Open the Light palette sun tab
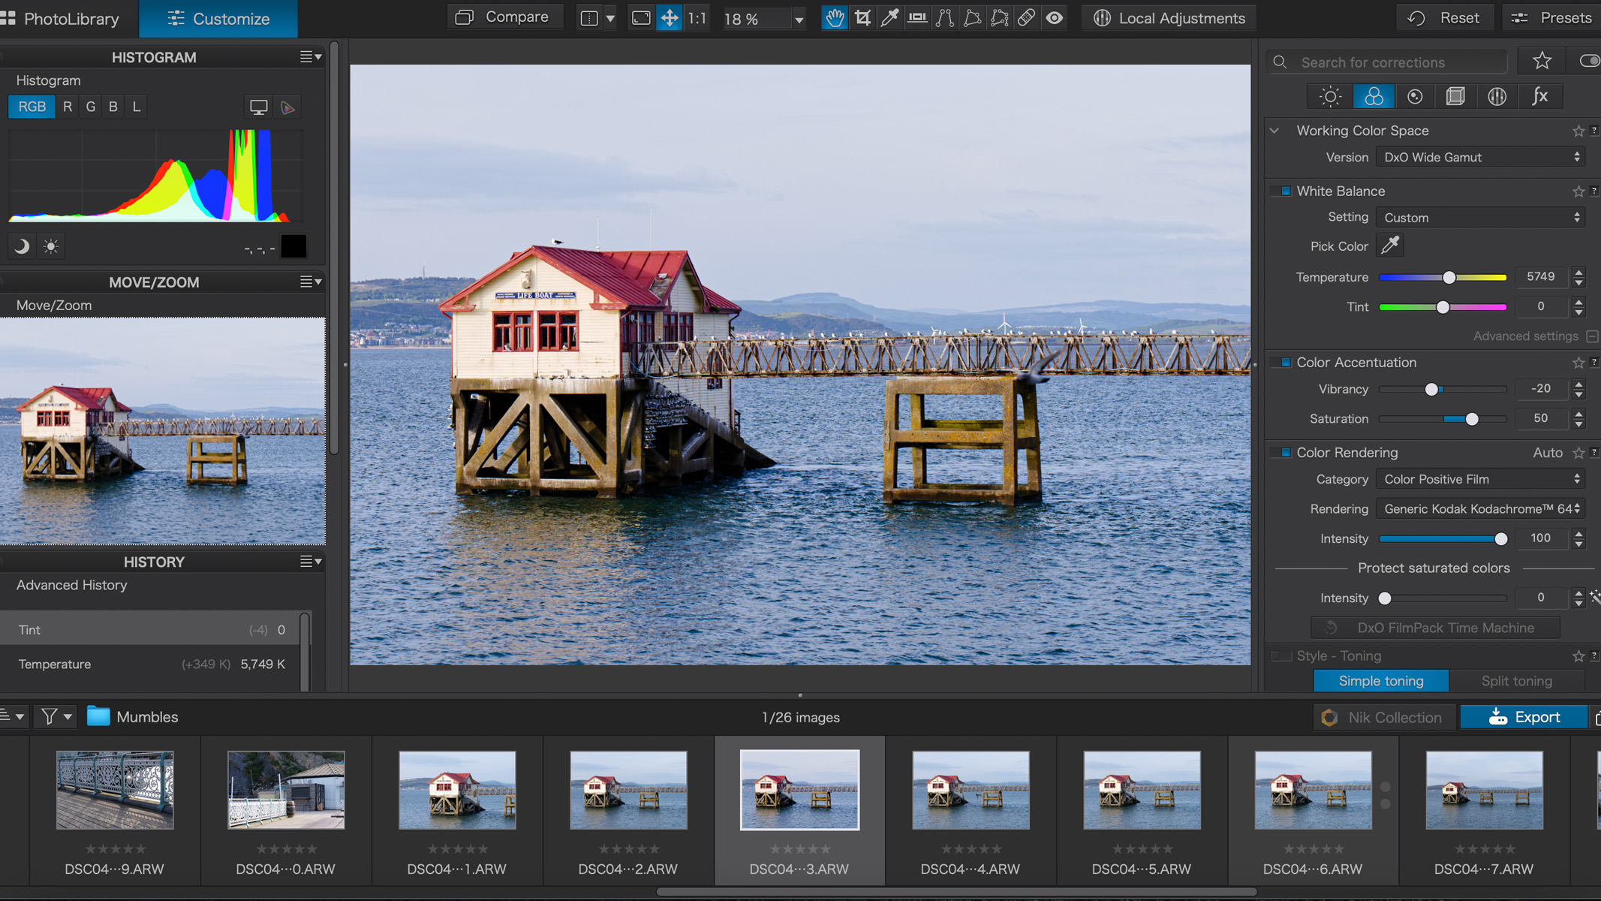 [1330, 96]
